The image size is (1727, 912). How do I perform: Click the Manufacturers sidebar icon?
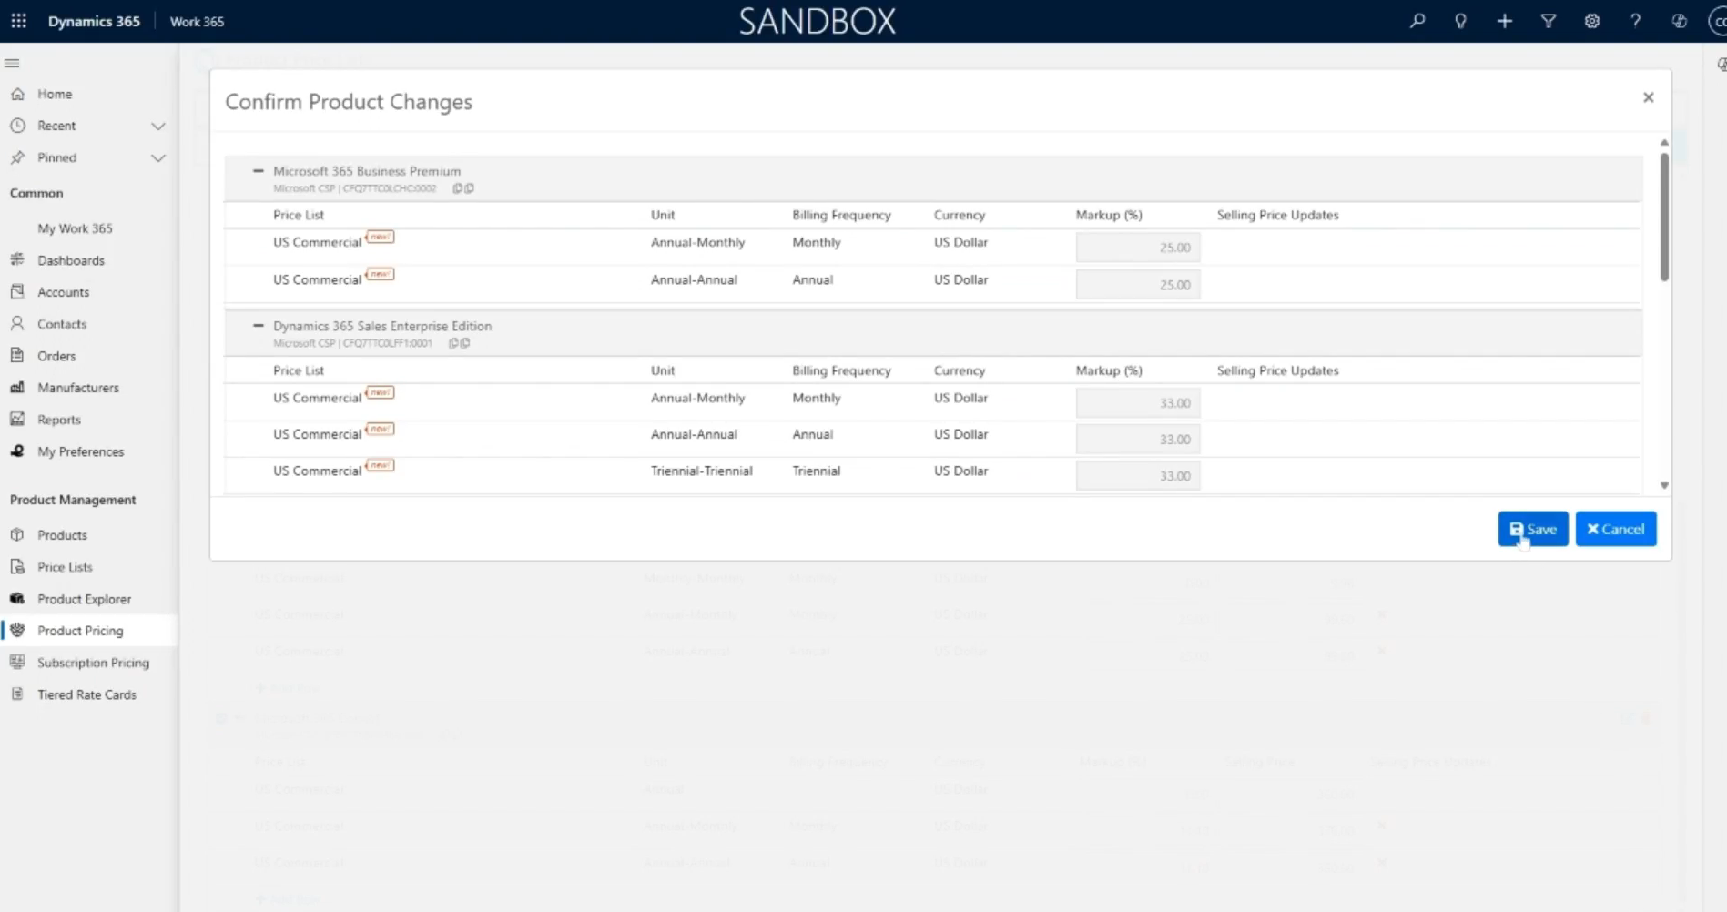17,388
